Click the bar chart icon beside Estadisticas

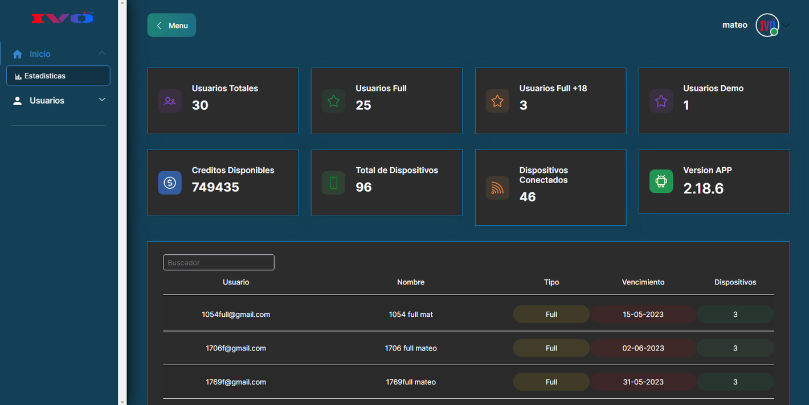tap(18, 76)
